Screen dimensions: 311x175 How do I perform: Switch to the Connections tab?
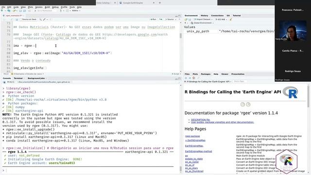point(217,16)
